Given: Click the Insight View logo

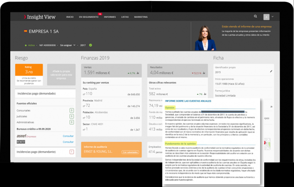Looking at the screenshot, I should tap(40, 17).
